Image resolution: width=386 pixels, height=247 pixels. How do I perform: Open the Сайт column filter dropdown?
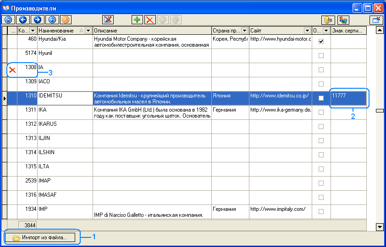tap(307, 31)
